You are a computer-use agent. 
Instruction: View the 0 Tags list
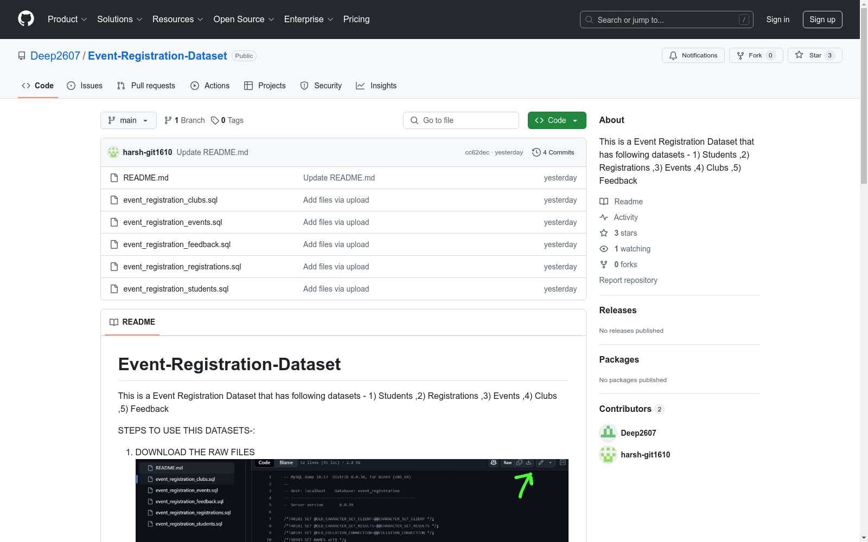coord(227,120)
